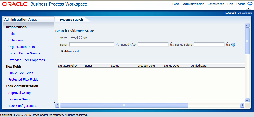Click the Flex Fields section heading
This screenshot has height=117, width=254.
(14, 67)
